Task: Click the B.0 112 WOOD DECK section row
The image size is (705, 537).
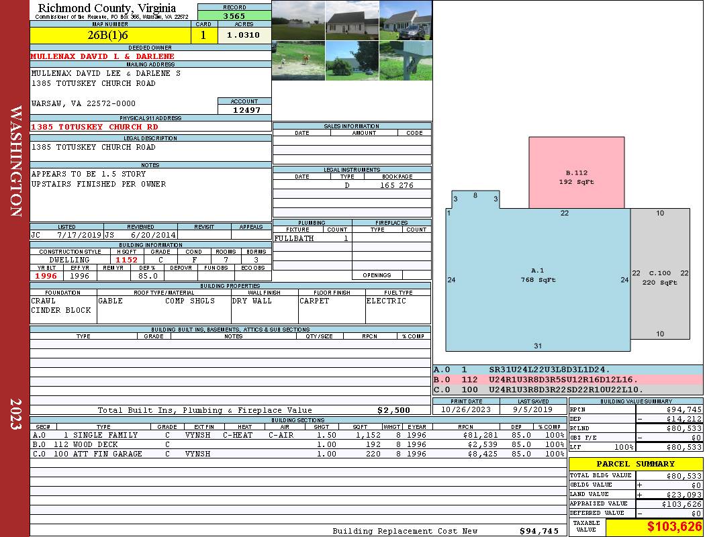Action: [x=298, y=444]
